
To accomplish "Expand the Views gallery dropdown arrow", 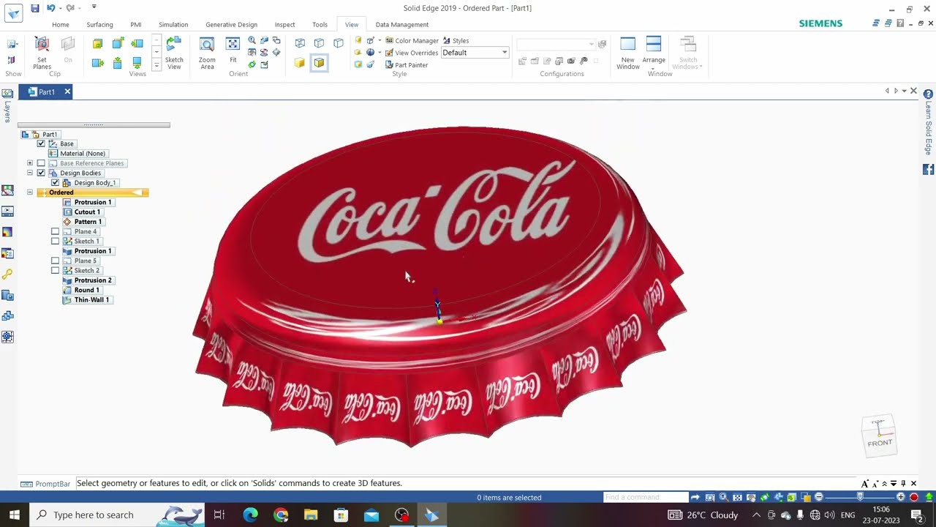I will coord(156,65).
